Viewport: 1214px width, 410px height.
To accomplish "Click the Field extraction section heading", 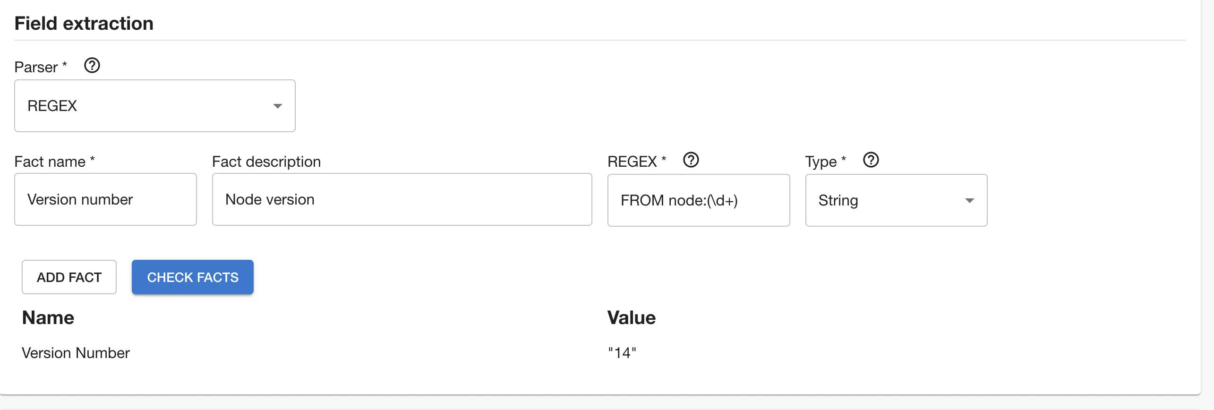I will (84, 23).
